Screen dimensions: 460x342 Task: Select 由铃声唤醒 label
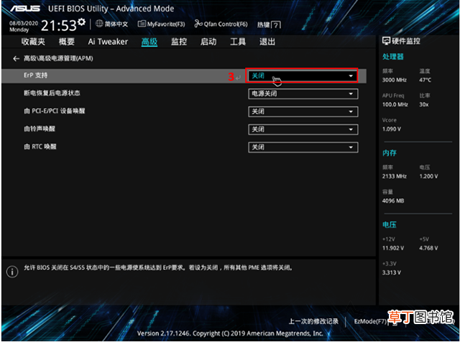click(x=40, y=129)
